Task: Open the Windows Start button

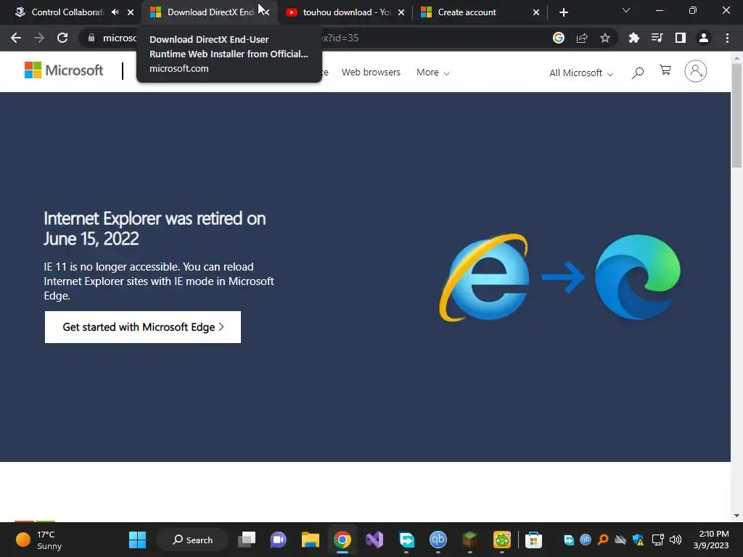Action: pyautogui.click(x=137, y=540)
